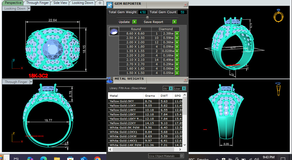Viewport: 292px width, 160px height.
Task: Select the White Gold:10KW row
Action: point(145,136)
